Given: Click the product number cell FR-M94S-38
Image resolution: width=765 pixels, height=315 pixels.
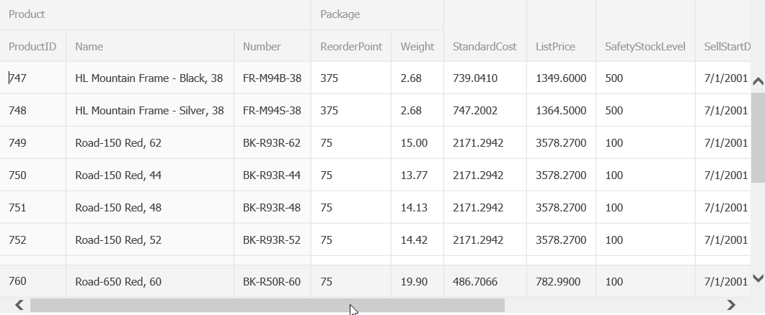Looking at the screenshot, I should [272, 111].
